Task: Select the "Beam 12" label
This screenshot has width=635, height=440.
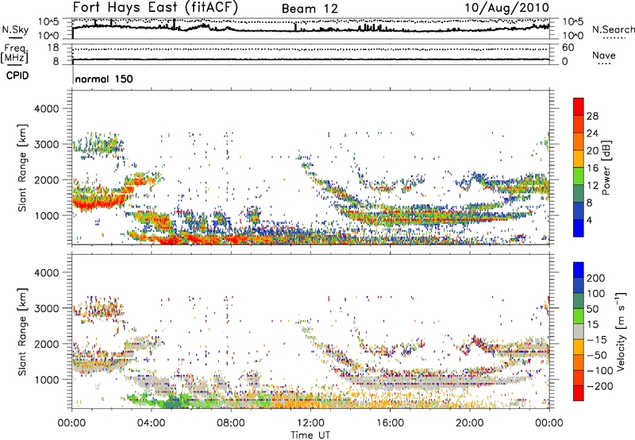Action: [x=310, y=9]
